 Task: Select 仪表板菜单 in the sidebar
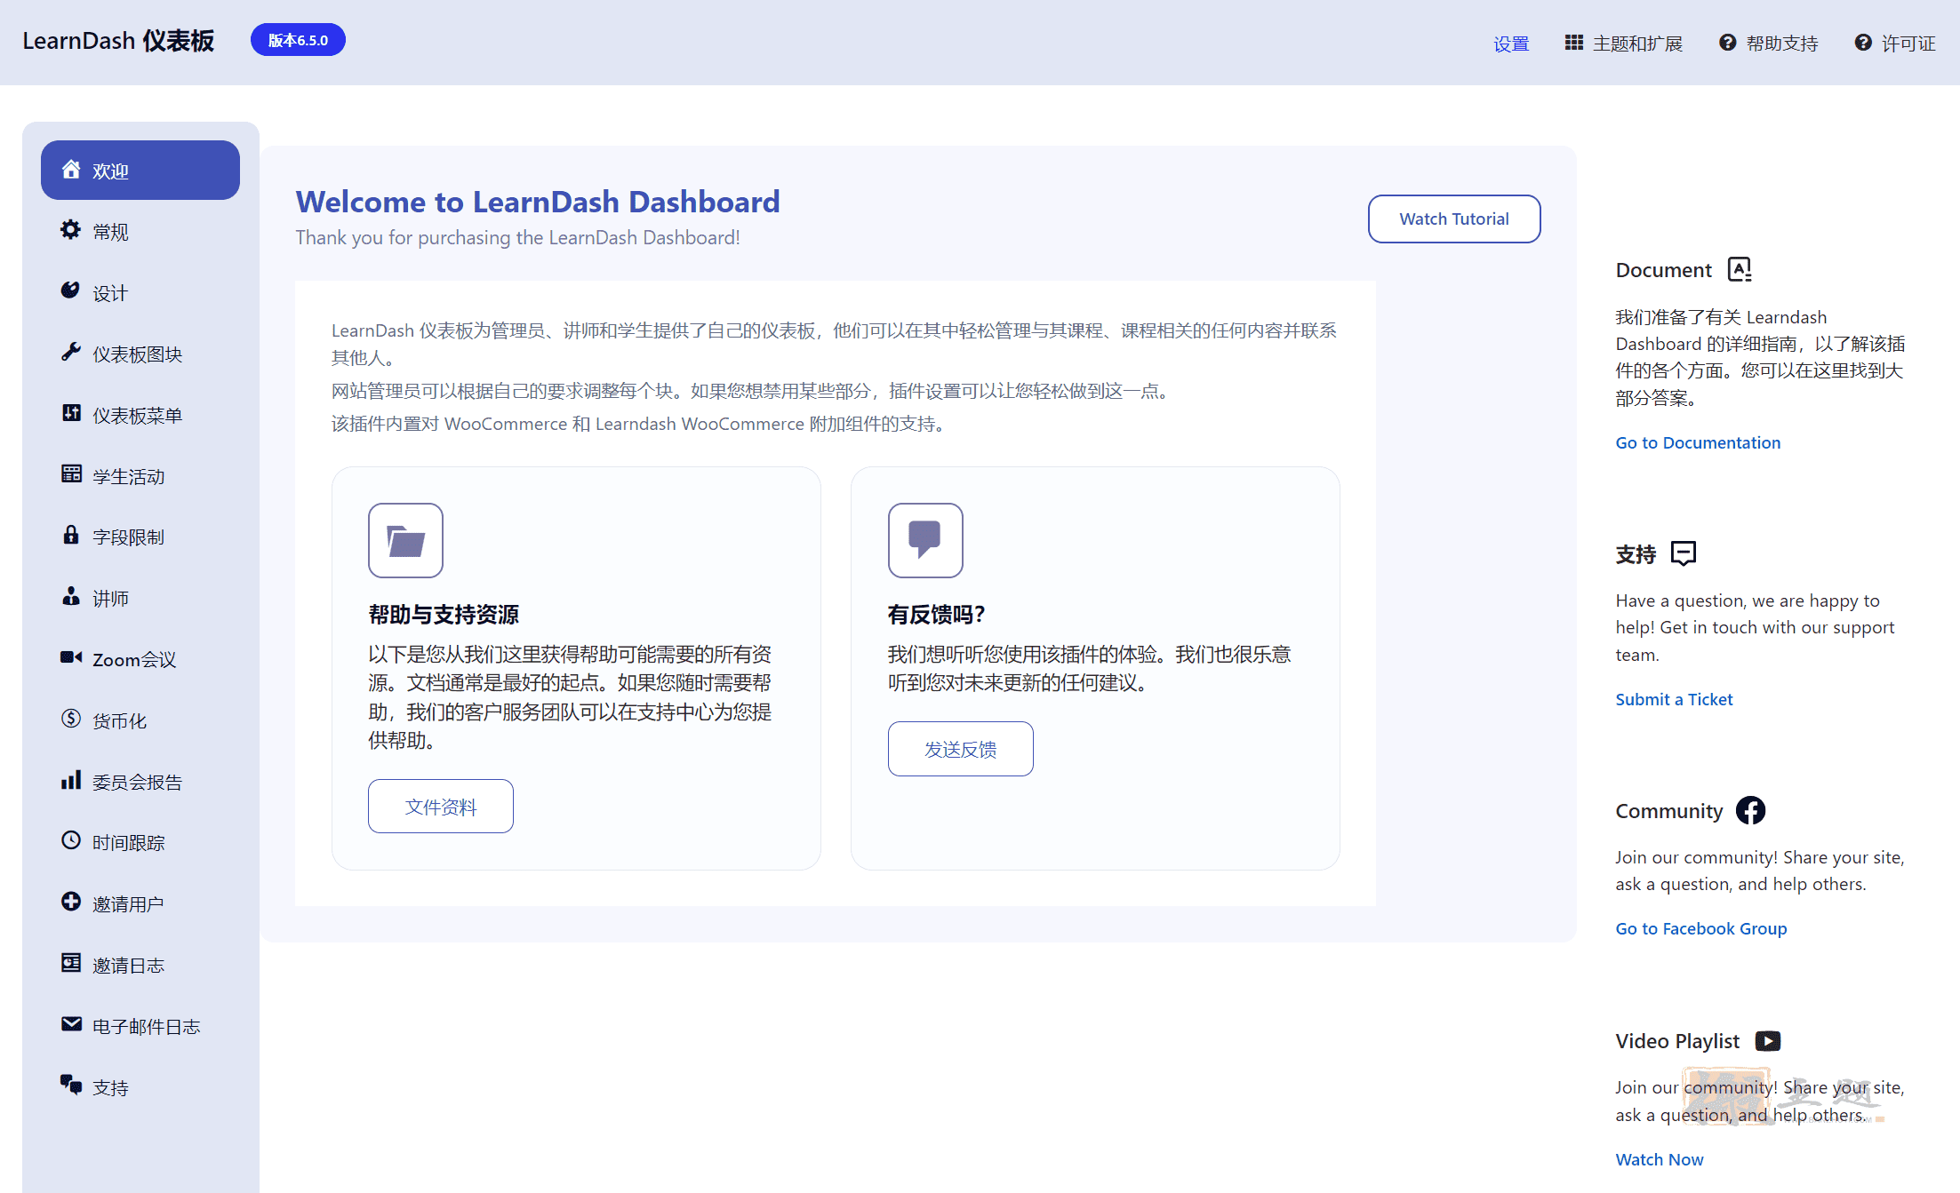140,415
